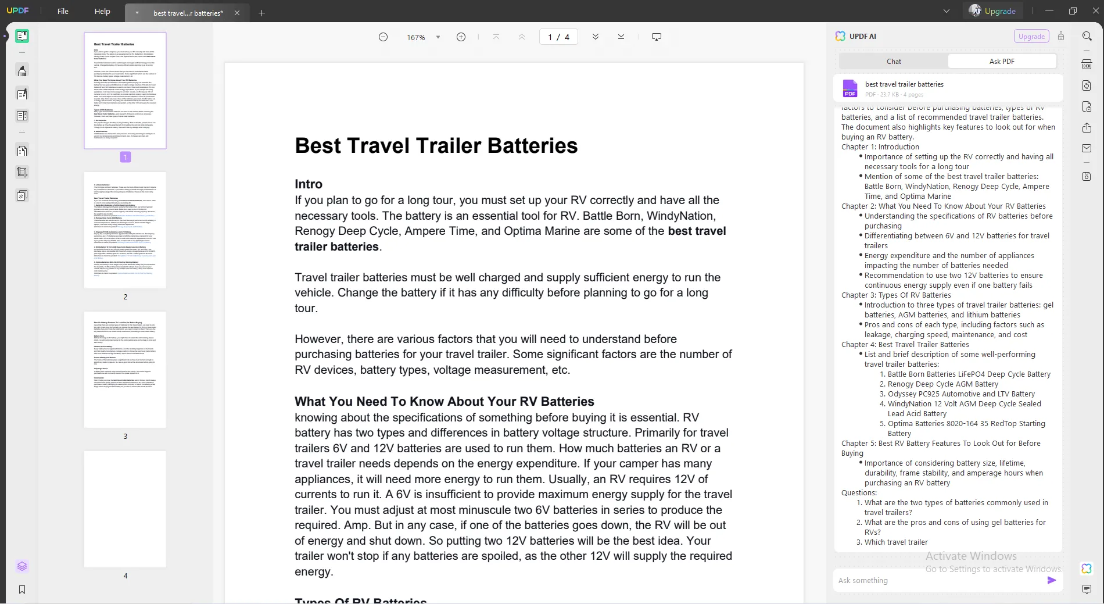Switch to the Chat tab

(x=894, y=61)
